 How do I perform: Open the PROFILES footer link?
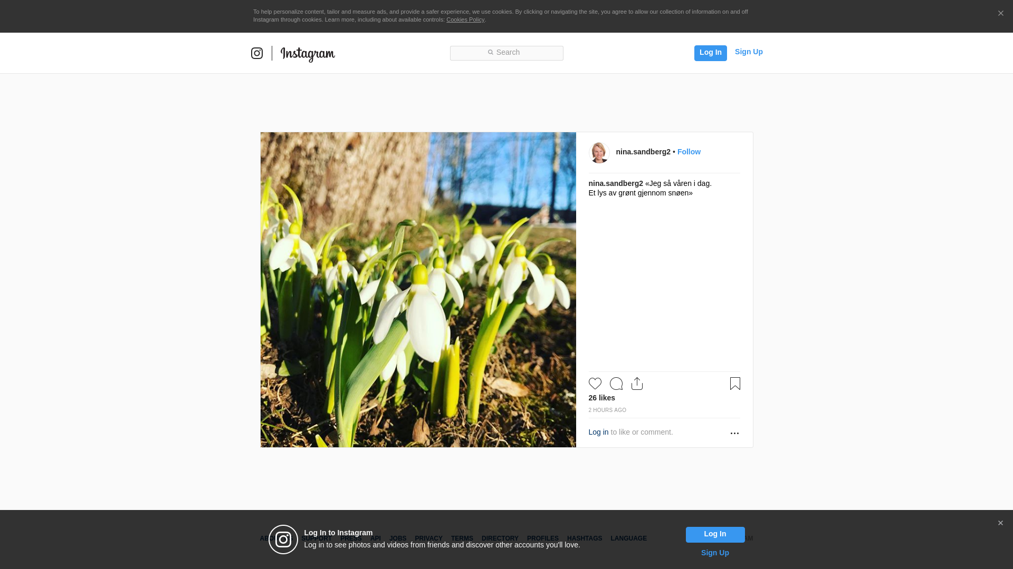pyautogui.click(x=542, y=538)
